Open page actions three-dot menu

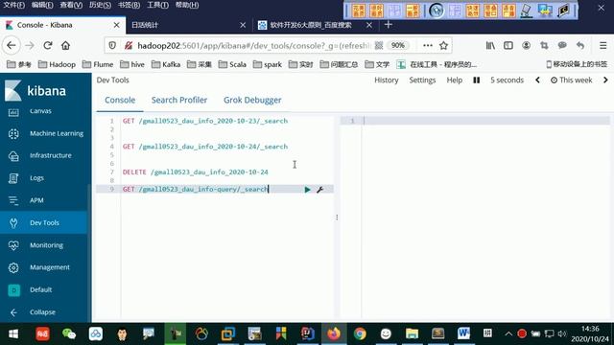point(428,46)
